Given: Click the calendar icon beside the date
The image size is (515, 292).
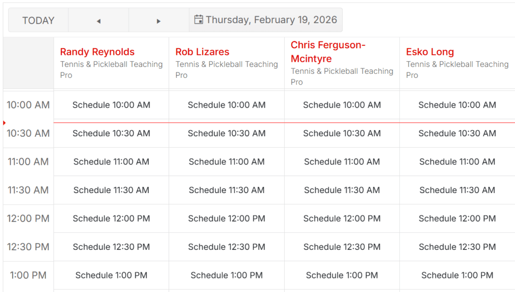Looking at the screenshot, I should 199,19.
